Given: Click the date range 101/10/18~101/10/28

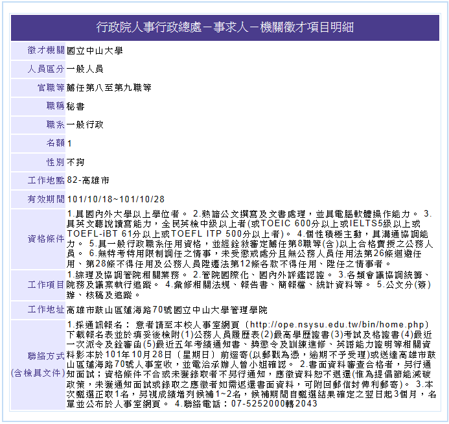Looking at the screenshot, I should pos(116,200).
